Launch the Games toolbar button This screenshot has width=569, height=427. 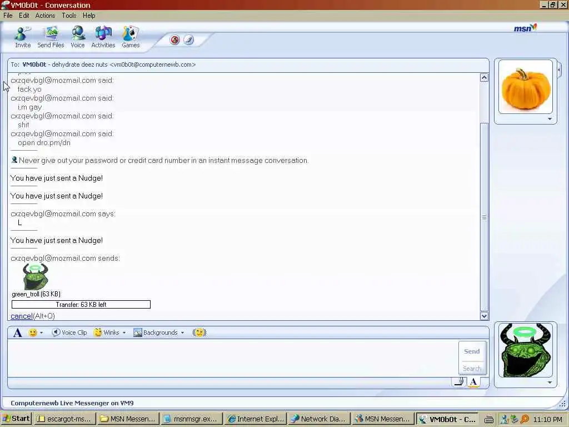pyautogui.click(x=131, y=37)
